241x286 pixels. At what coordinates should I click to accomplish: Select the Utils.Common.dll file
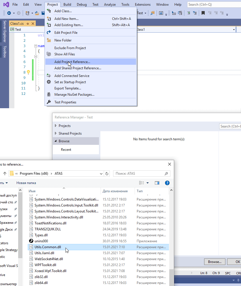[48, 247]
